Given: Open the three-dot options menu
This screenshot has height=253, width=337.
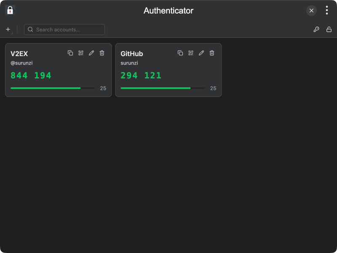Looking at the screenshot, I should (326, 11).
